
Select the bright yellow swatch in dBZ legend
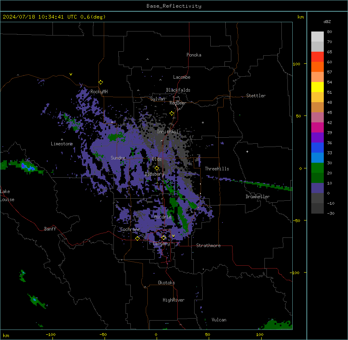(317, 87)
